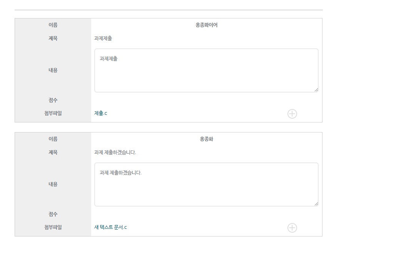Click the submitter name 홍종화

[206, 139]
